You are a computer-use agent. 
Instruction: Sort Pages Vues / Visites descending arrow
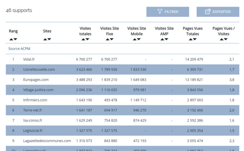pyautogui.click(x=226, y=39)
